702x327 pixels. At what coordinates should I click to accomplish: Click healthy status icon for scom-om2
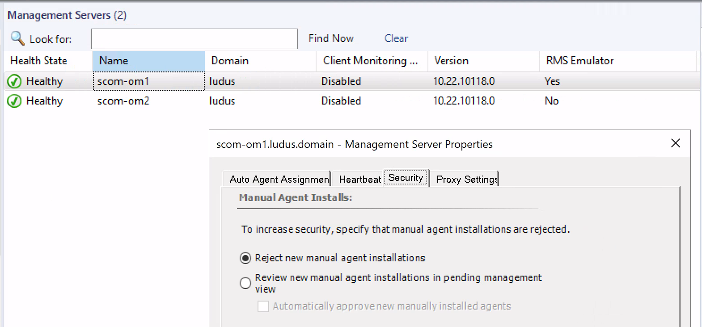pos(14,101)
